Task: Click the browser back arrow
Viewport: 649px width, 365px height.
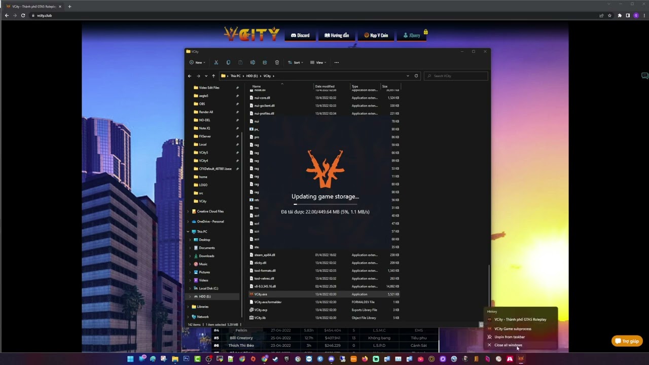Action: tap(7, 15)
